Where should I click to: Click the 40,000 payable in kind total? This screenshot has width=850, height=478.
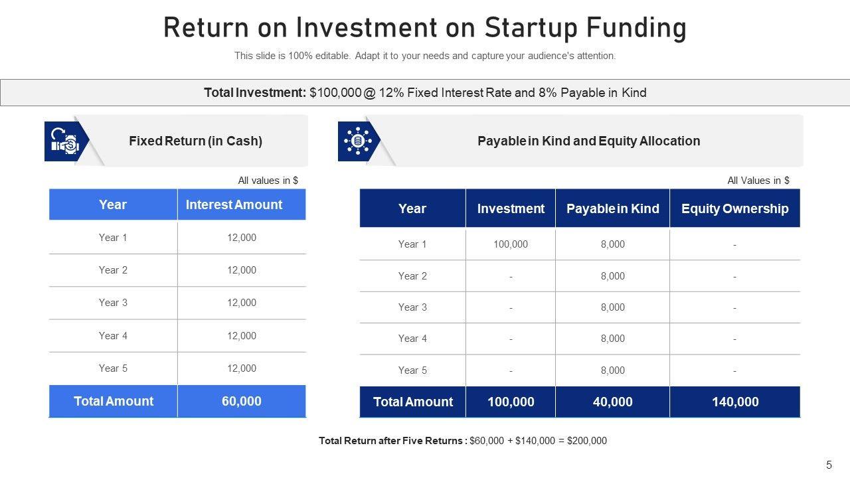click(x=612, y=402)
